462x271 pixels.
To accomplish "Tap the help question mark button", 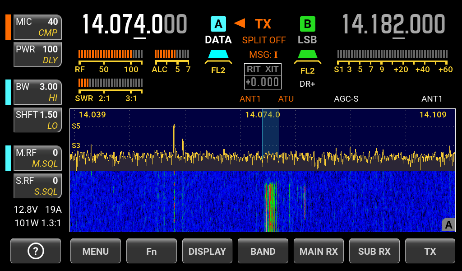I will click(x=36, y=251).
